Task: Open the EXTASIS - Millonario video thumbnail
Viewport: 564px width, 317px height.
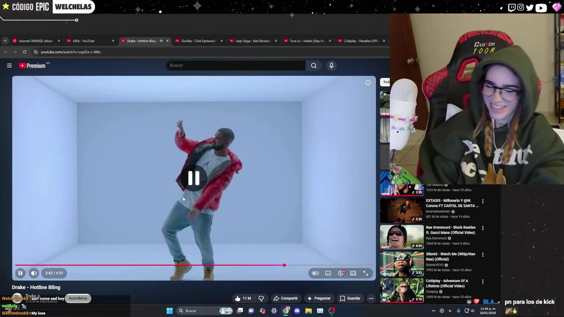Action: pos(401,210)
